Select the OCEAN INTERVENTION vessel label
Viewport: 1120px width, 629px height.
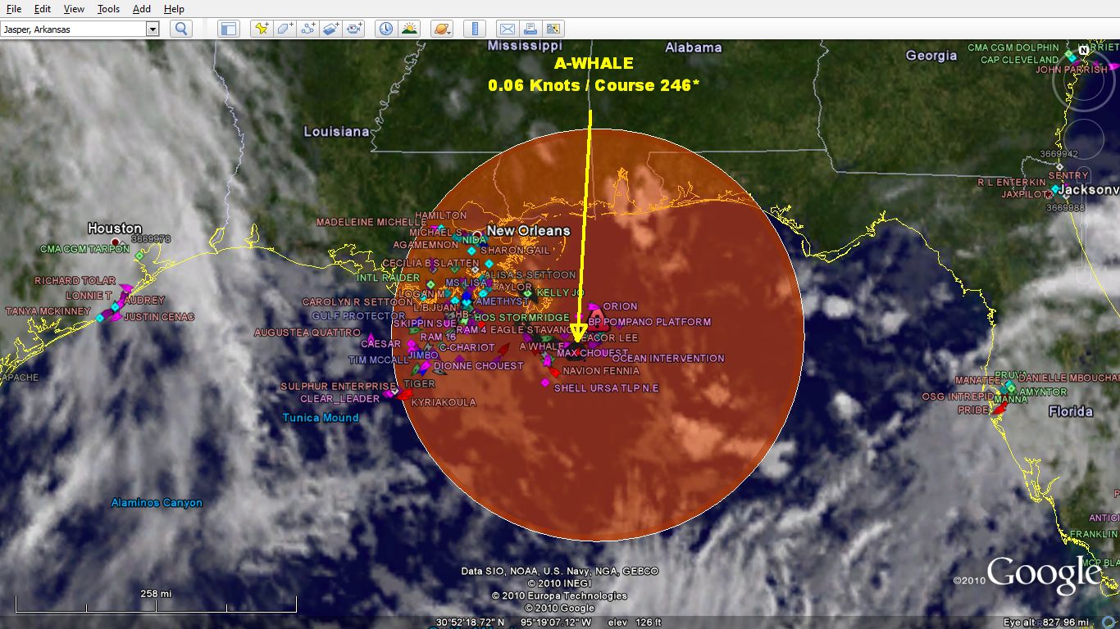point(668,358)
